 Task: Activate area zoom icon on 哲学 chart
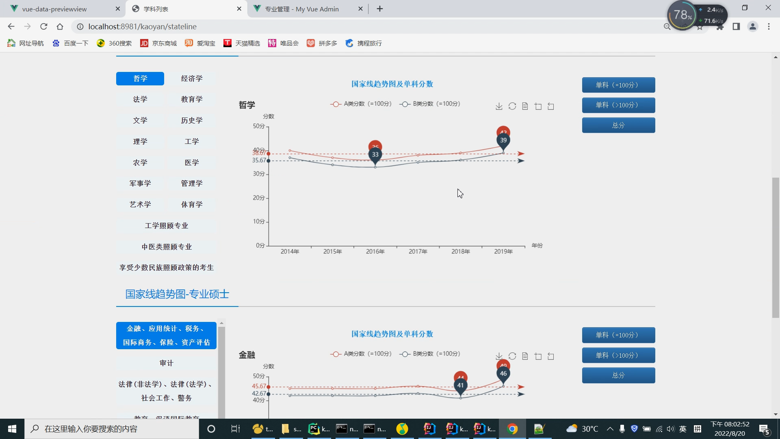tap(538, 106)
